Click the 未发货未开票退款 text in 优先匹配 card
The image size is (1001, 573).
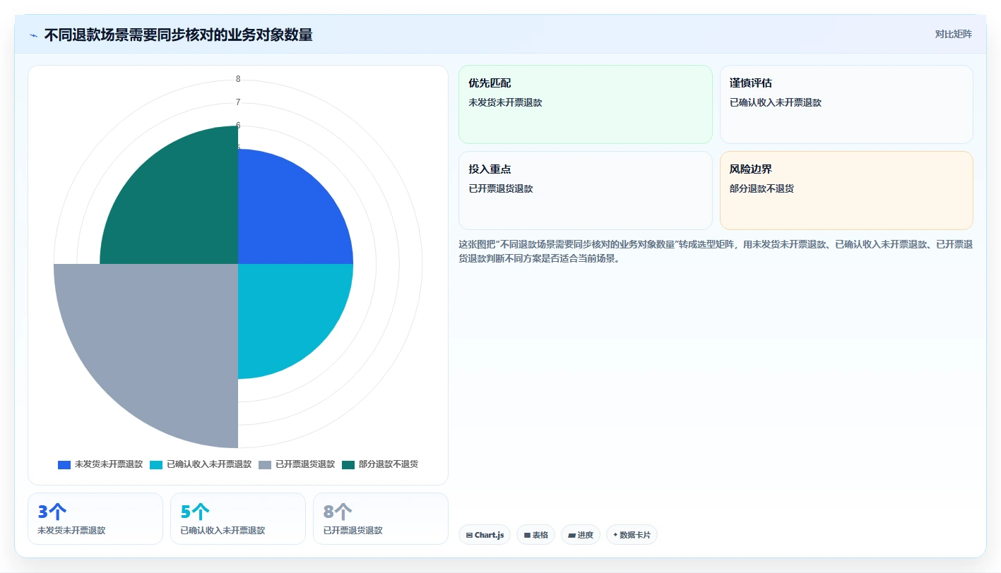click(x=505, y=102)
